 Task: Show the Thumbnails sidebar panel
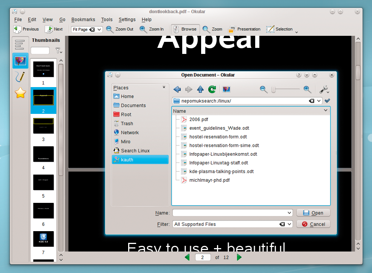tap(20, 61)
